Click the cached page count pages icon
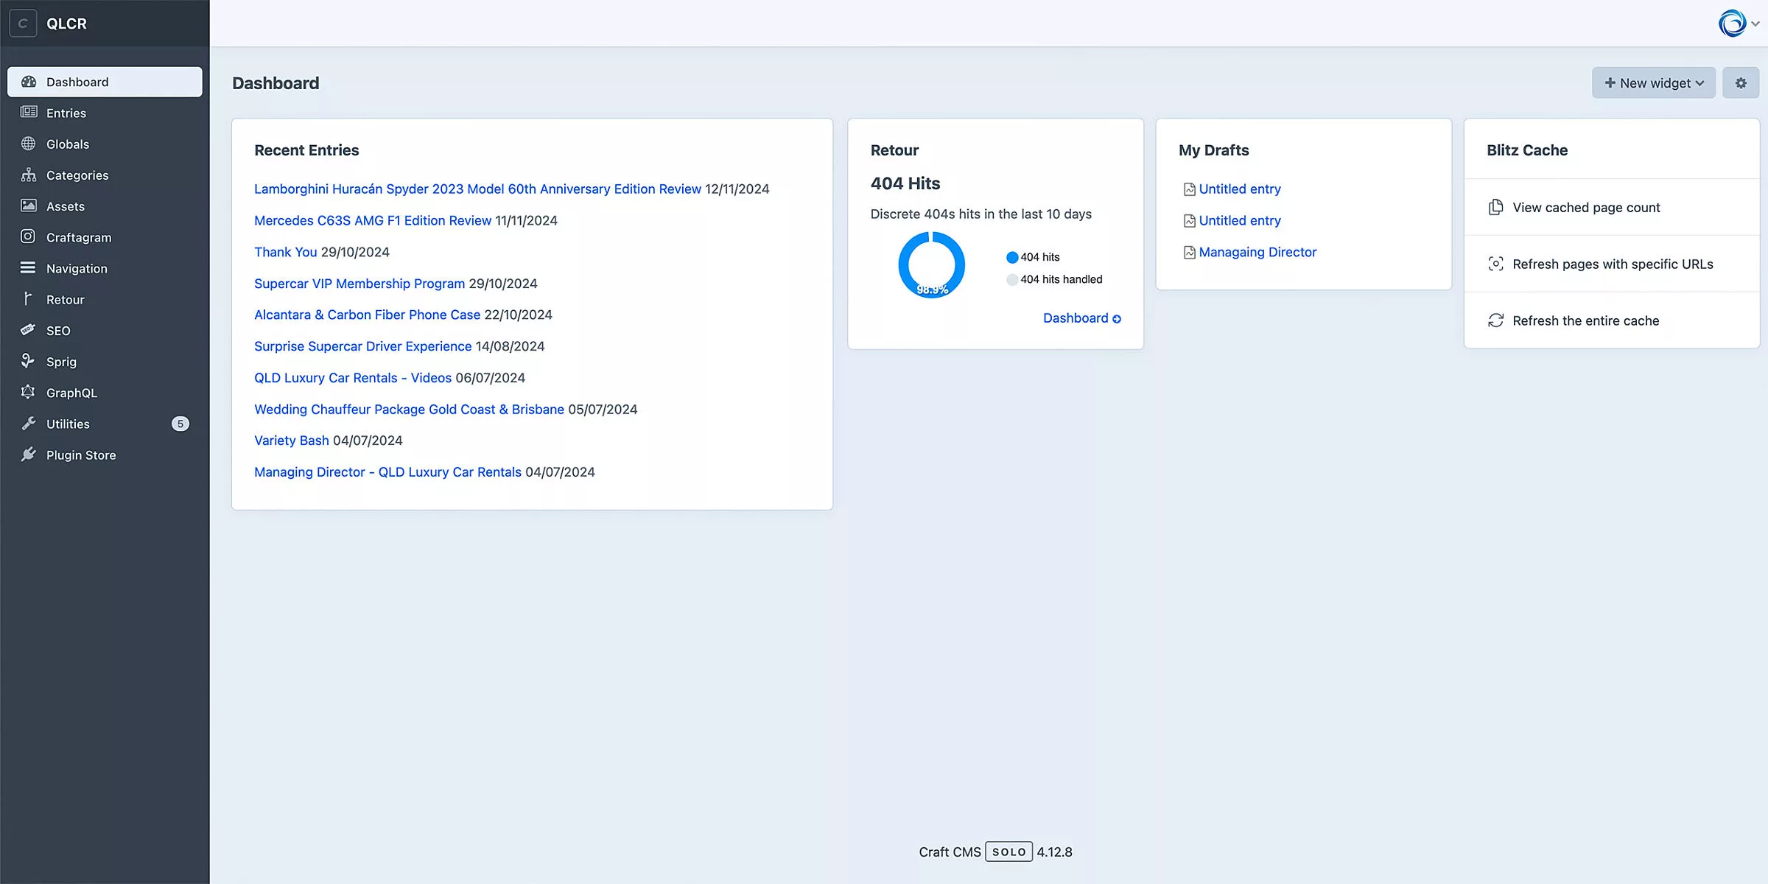 click(1495, 208)
